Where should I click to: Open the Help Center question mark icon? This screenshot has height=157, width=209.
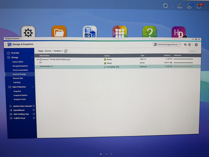tap(150, 32)
